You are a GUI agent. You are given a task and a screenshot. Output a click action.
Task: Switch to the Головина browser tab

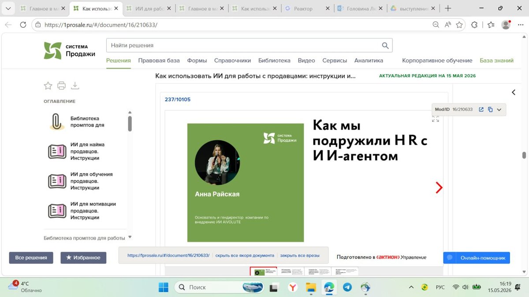360,8
